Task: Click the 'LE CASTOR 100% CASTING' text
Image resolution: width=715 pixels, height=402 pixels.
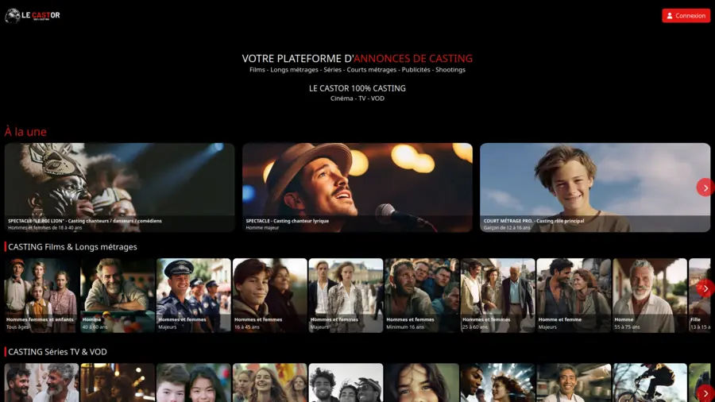Action: click(x=357, y=88)
